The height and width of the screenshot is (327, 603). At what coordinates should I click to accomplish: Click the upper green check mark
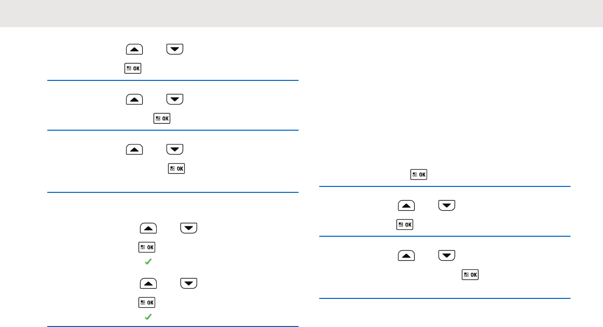pyautogui.click(x=147, y=263)
